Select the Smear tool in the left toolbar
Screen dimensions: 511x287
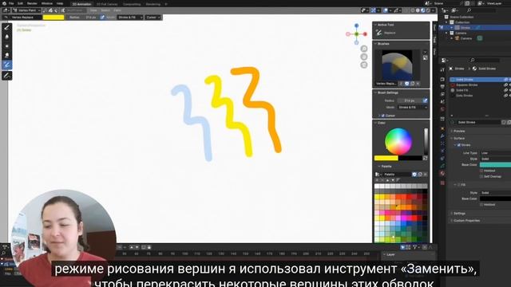tap(7, 55)
